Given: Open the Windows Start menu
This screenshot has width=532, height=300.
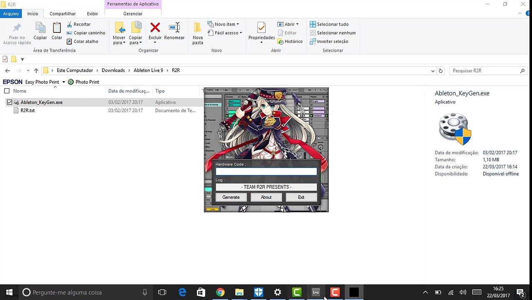Looking at the screenshot, I should (9, 292).
